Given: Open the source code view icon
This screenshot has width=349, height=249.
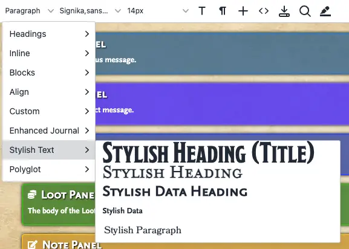Looking at the screenshot, I should (x=264, y=11).
